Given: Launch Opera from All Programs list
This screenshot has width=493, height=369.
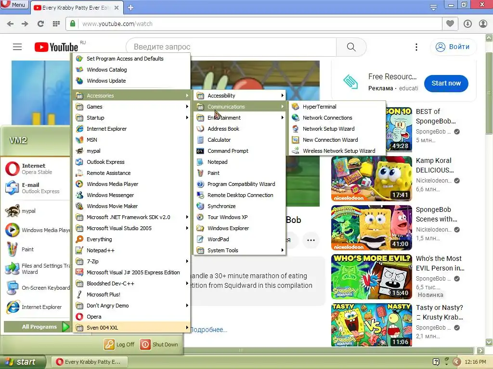Looking at the screenshot, I should [x=131, y=317].
